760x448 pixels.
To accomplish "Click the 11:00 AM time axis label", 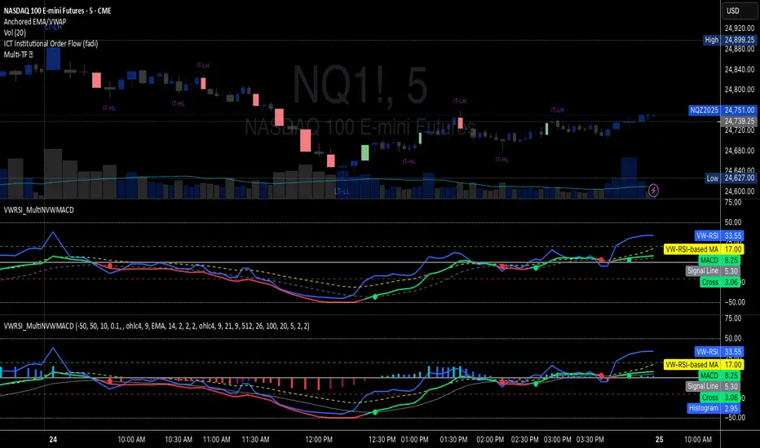I will pyautogui.click(x=217, y=439).
